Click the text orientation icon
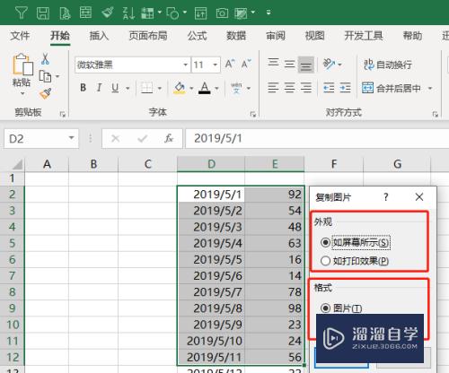449x373 pixels. [x=329, y=64]
